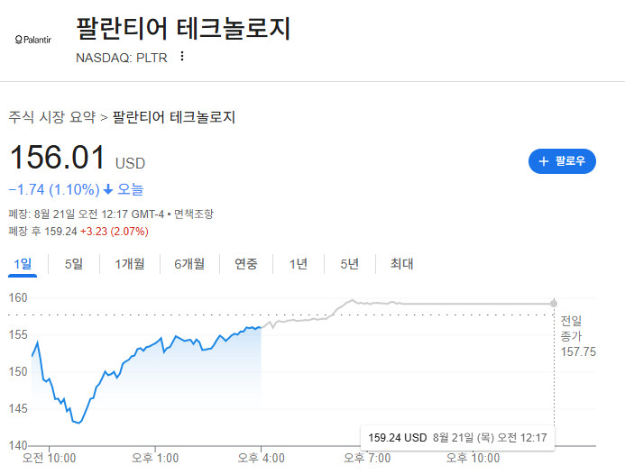The image size is (625, 474).
Task: Switch to the 5일 range tab
Action: (x=74, y=264)
